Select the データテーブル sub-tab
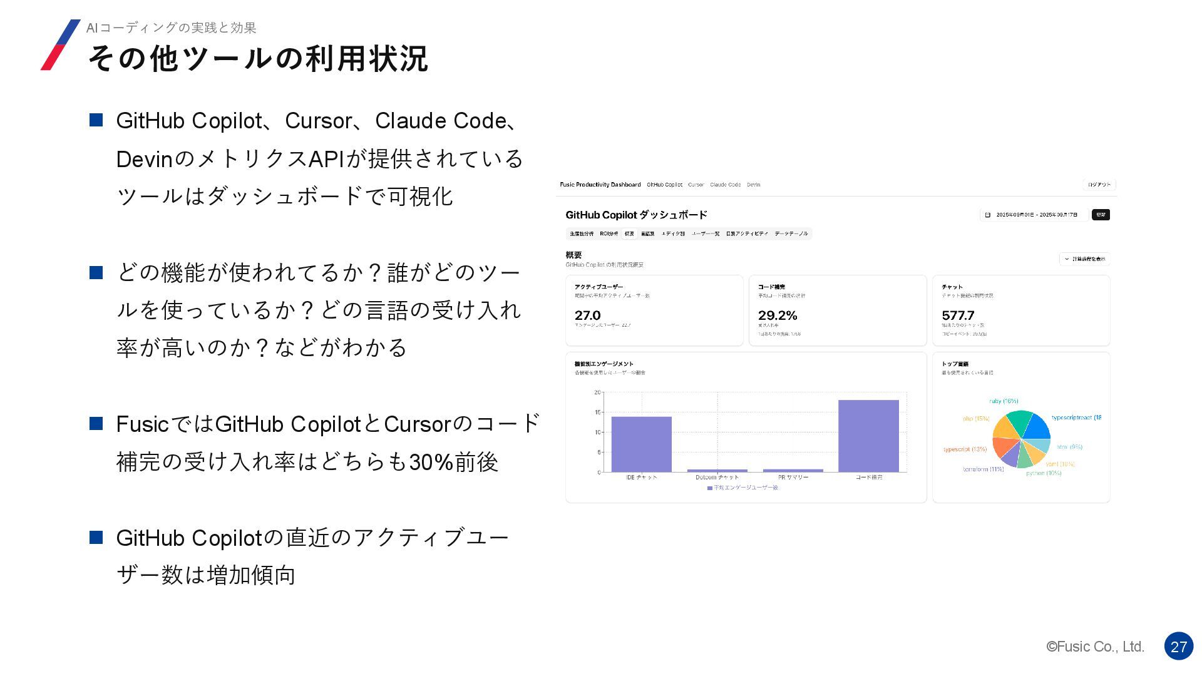 tap(791, 233)
